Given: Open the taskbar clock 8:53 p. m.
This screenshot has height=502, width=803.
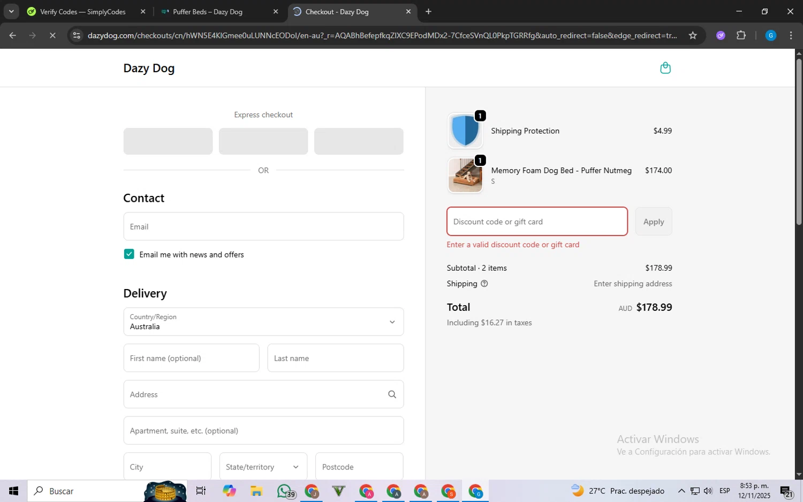Looking at the screenshot, I should 754,491.
